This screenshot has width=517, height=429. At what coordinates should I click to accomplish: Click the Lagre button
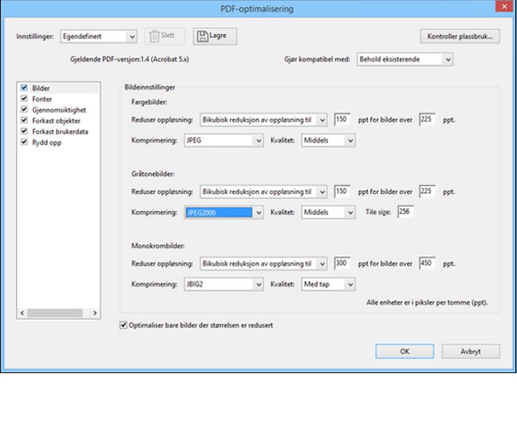215,36
